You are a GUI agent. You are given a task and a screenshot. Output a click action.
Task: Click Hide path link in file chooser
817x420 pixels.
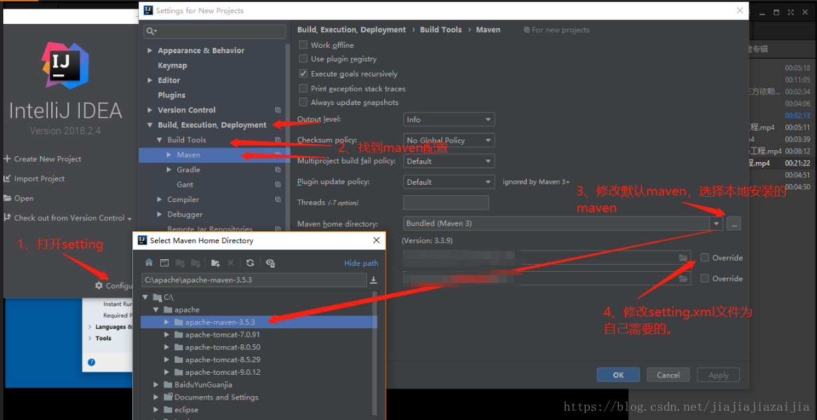click(x=361, y=263)
